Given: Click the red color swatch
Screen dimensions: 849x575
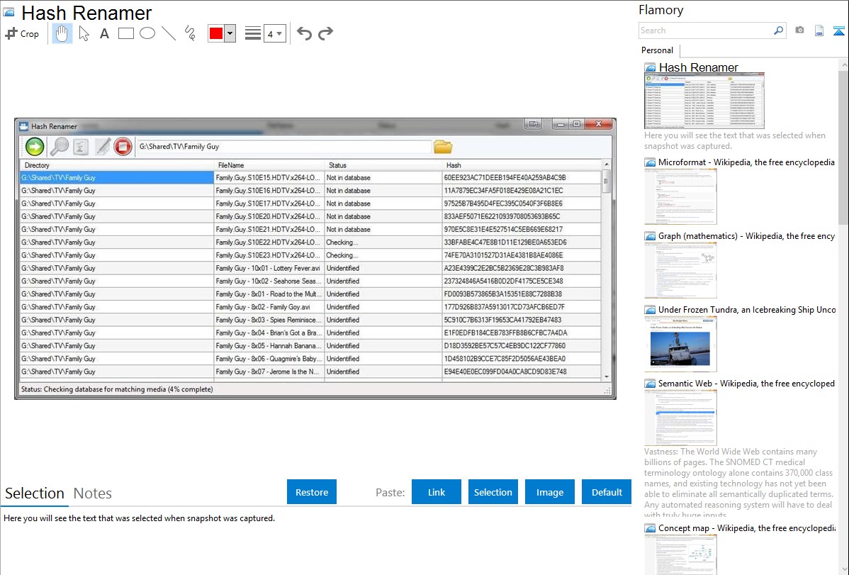Looking at the screenshot, I should point(216,33).
